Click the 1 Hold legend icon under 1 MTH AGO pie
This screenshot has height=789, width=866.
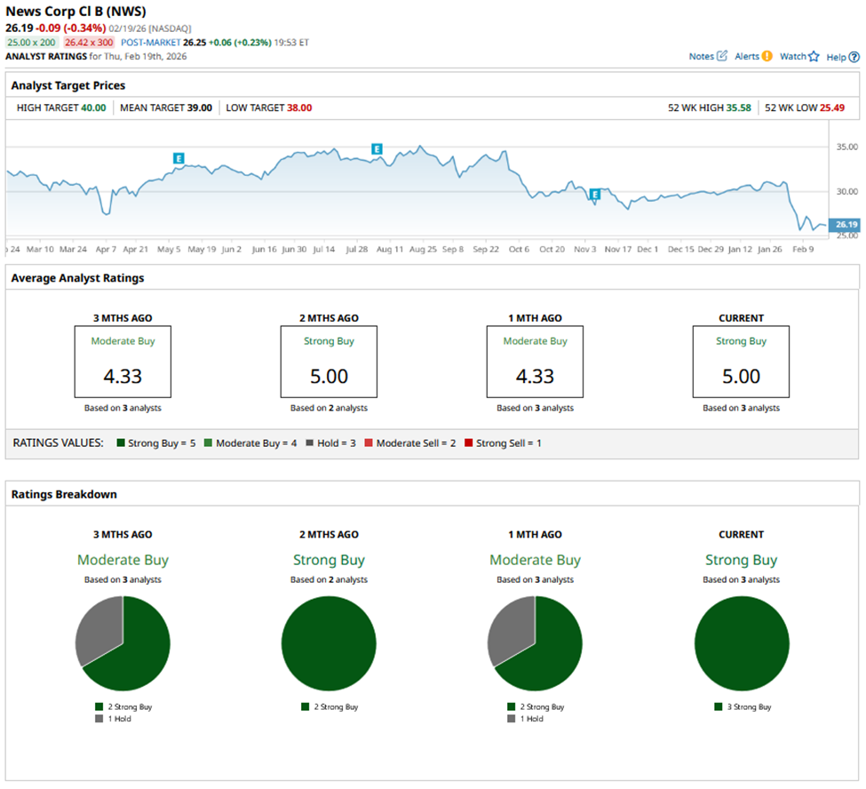(512, 719)
